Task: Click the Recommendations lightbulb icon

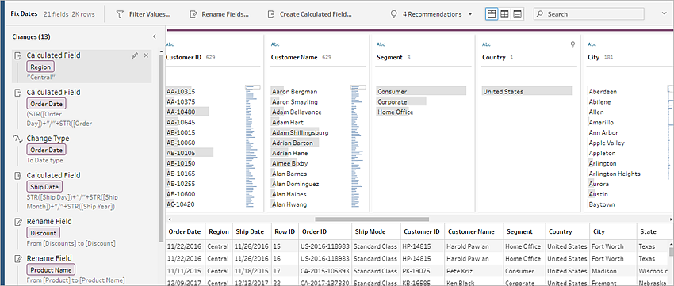Action: click(x=393, y=14)
